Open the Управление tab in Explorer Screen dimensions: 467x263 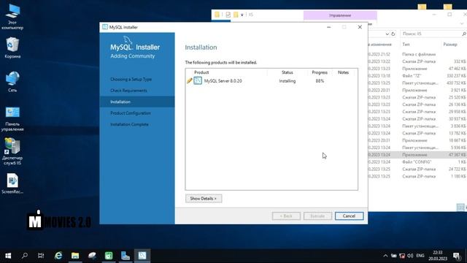coord(340,15)
